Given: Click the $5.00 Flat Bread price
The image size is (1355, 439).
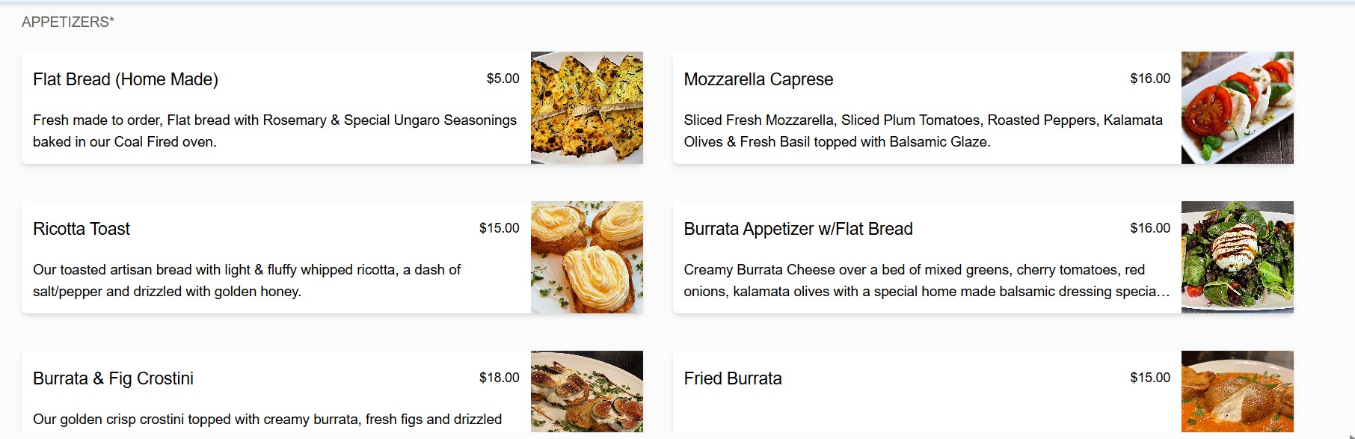Looking at the screenshot, I should tap(502, 77).
